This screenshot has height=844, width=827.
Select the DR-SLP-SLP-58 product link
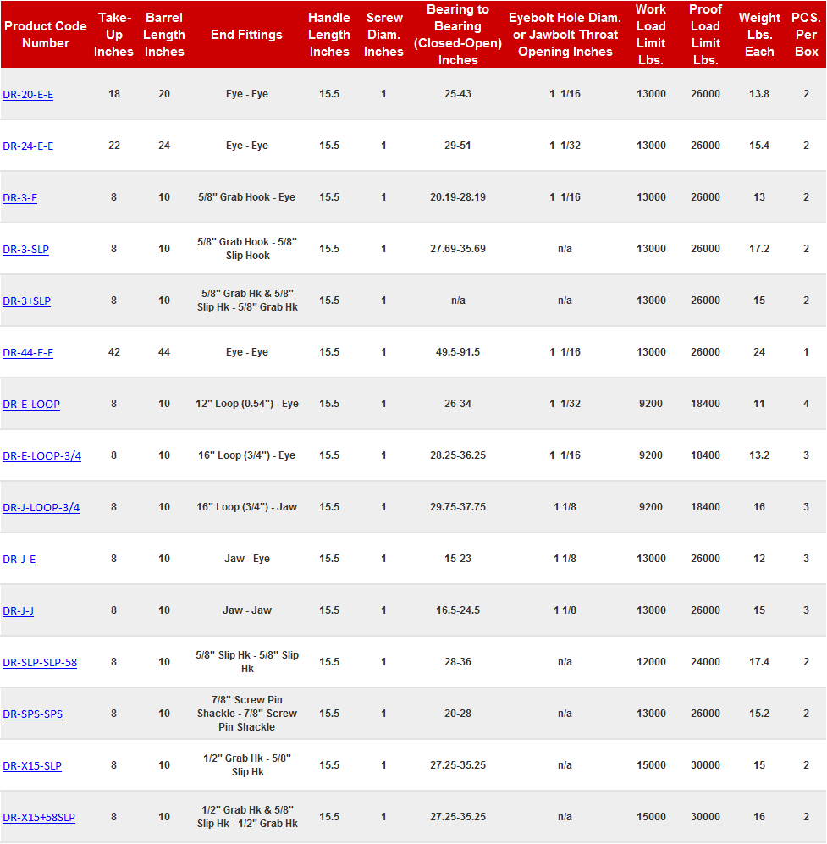(40, 662)
